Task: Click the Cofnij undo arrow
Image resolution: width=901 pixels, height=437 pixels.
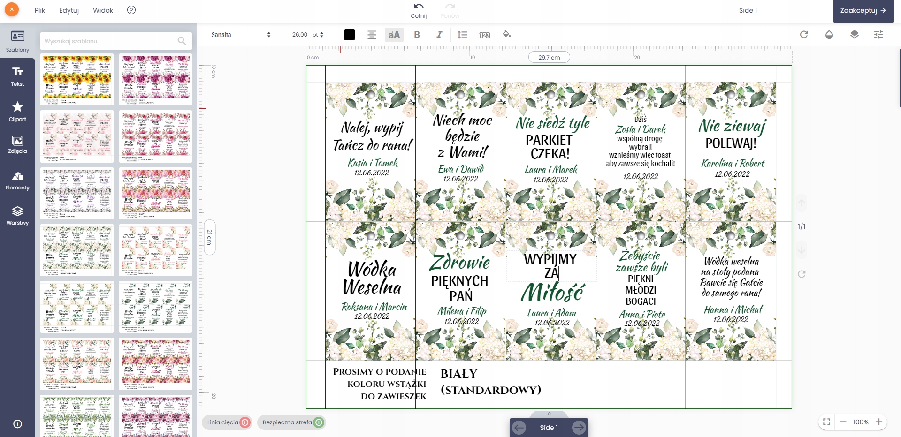Action: [x=418, y=7]
